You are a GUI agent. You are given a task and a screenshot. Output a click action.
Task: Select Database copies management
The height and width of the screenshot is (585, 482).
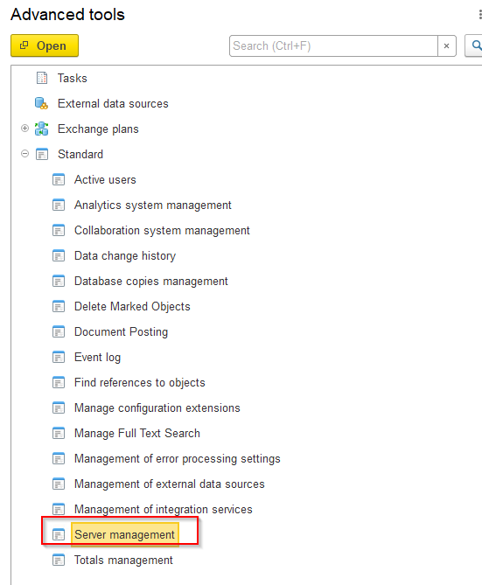tap(150, 281)
